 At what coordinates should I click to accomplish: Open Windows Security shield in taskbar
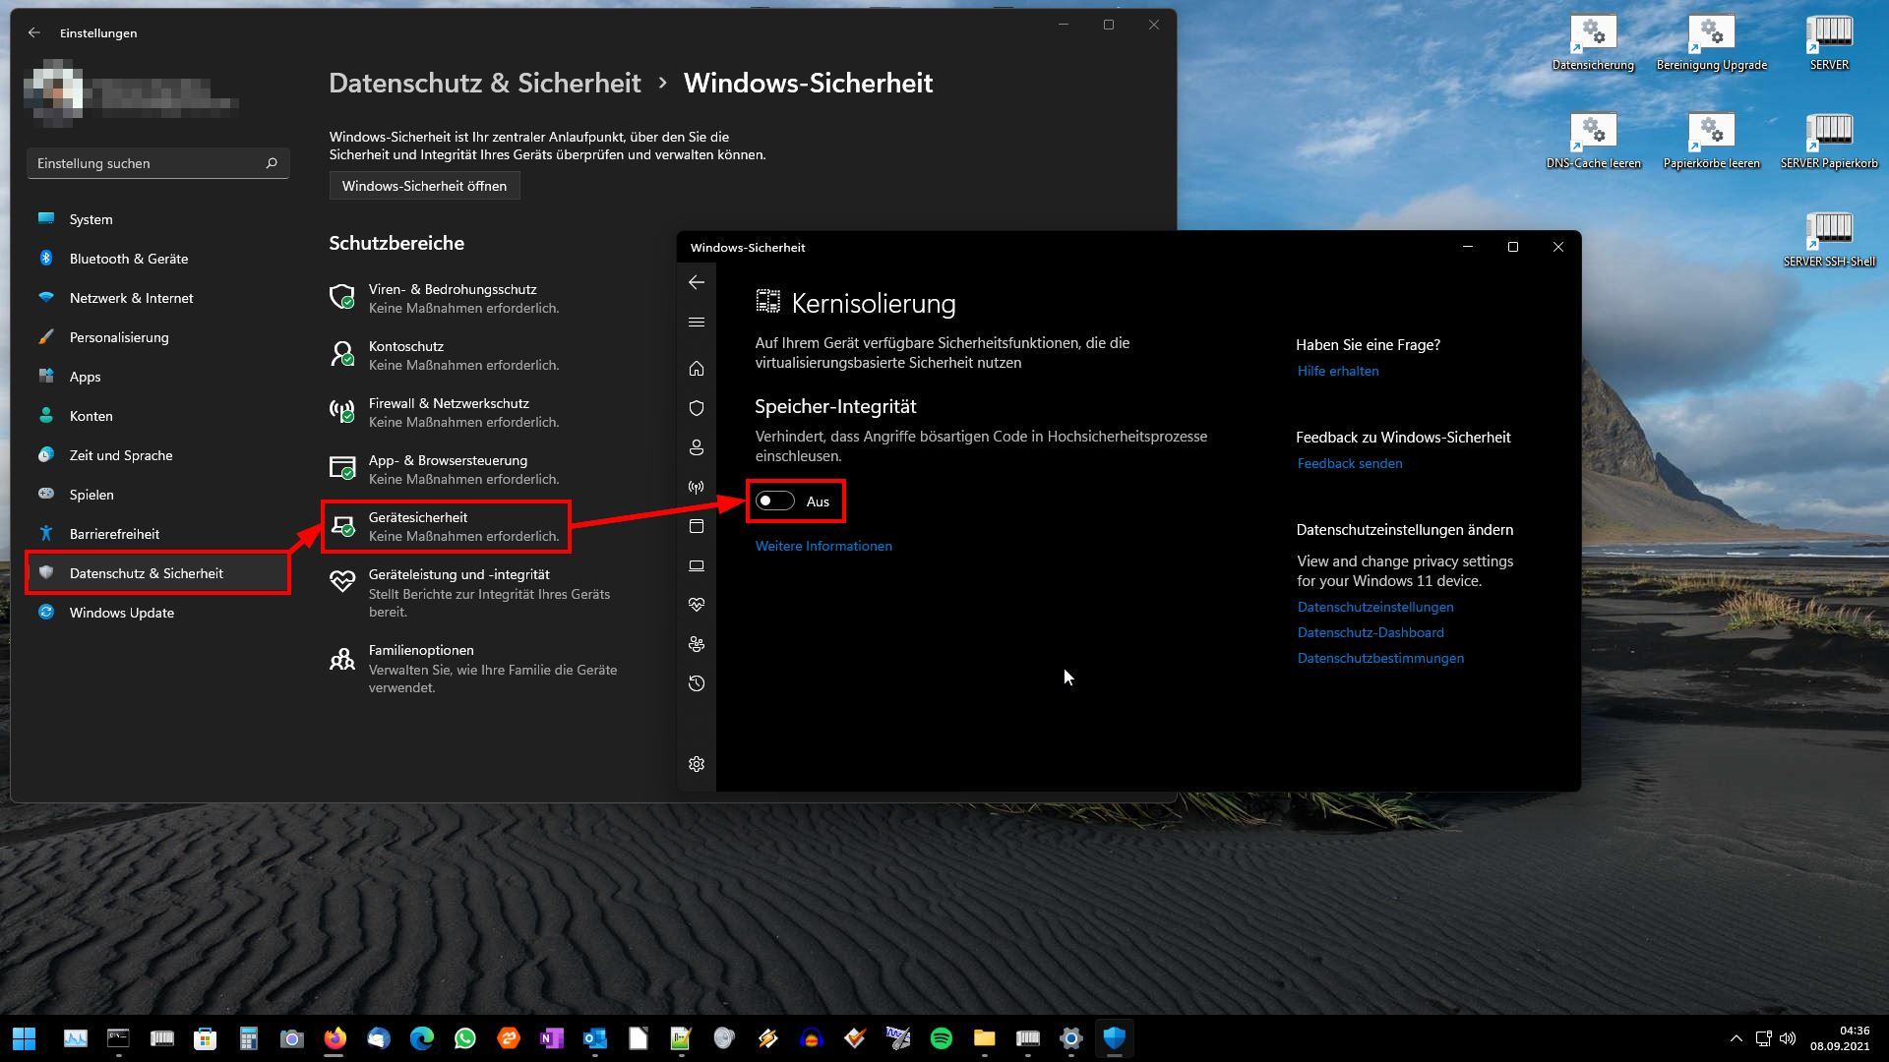(1115, 1038)
